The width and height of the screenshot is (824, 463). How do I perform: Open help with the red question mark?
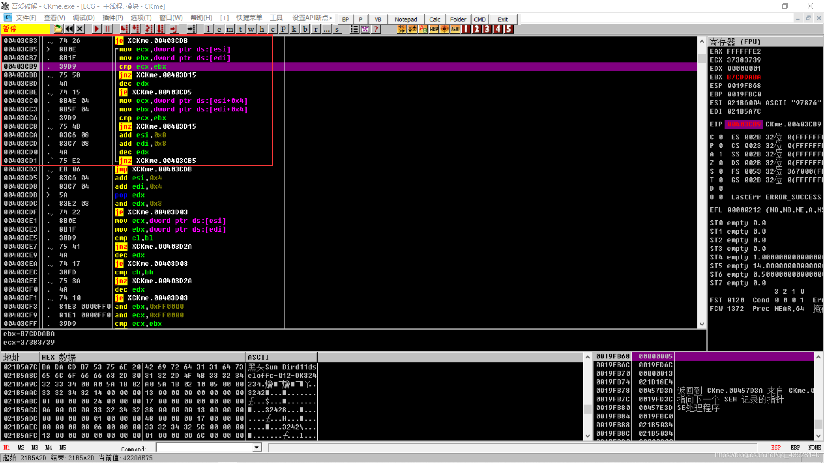pyautogui.click(x=376, y=29)
